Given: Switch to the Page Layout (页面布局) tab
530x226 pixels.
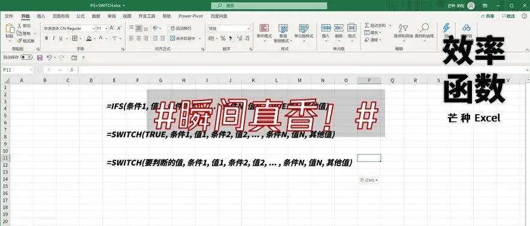Looking at the screenshot, I should pyautogui.click(x=61, y=16).
